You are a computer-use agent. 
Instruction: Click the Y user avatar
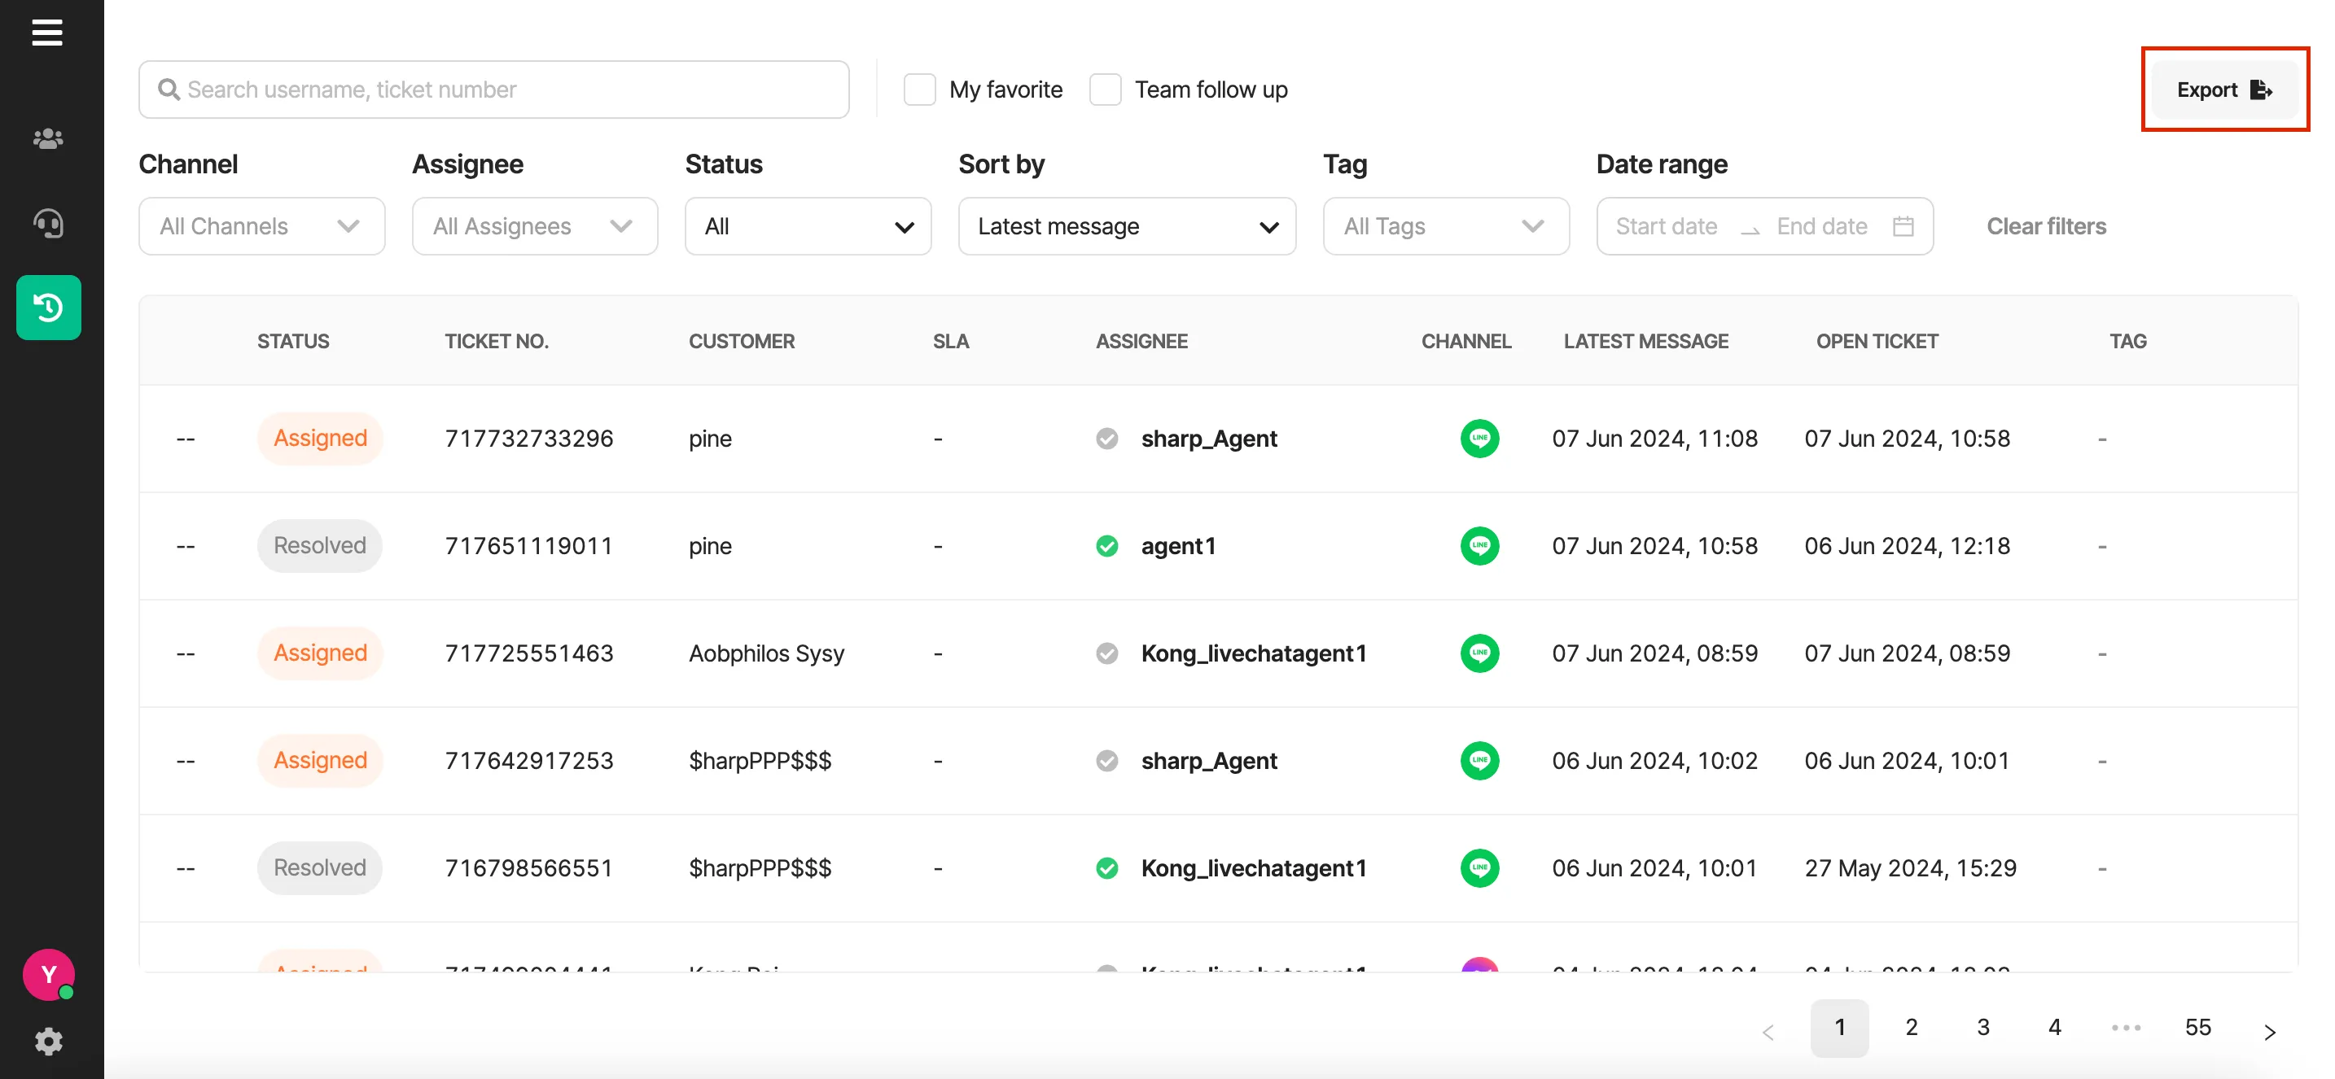point(48,974)
